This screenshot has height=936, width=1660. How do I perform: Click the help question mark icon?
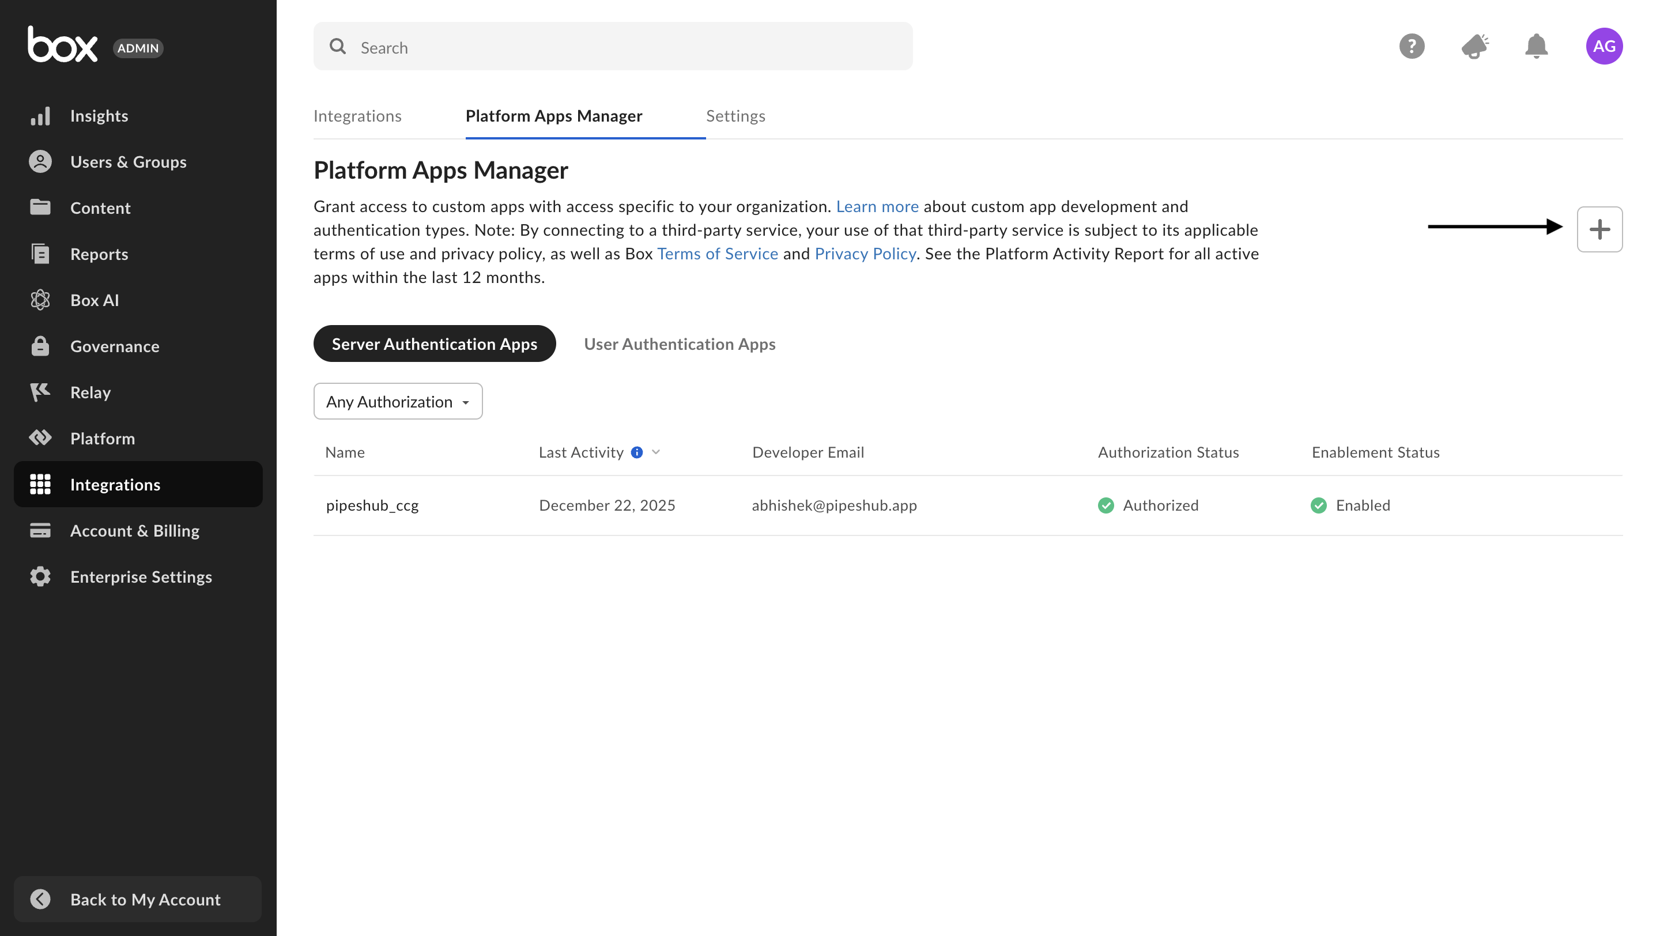1412,46
